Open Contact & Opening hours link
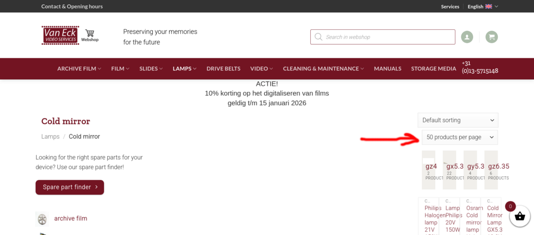534x235 pixels. [x=72, y=6]
